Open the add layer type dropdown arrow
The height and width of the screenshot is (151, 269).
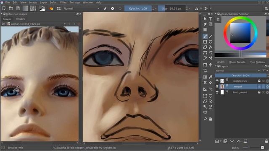pyautogui.click(x=220, y=141)
